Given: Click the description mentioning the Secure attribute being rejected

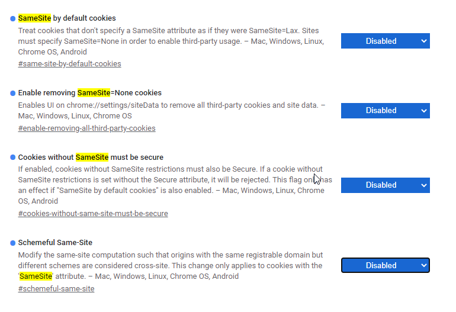Looking at the screenshot, I should pos(166,185).
